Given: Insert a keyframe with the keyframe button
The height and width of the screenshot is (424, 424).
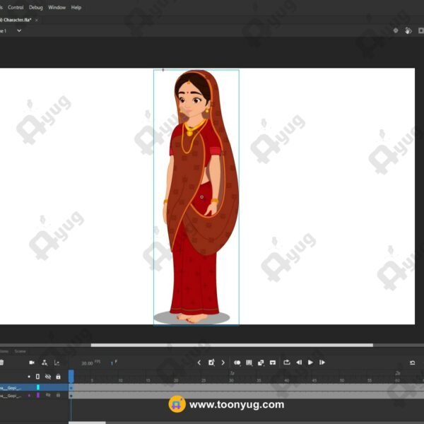Looking at the screenshot, I should click(211, 363).
